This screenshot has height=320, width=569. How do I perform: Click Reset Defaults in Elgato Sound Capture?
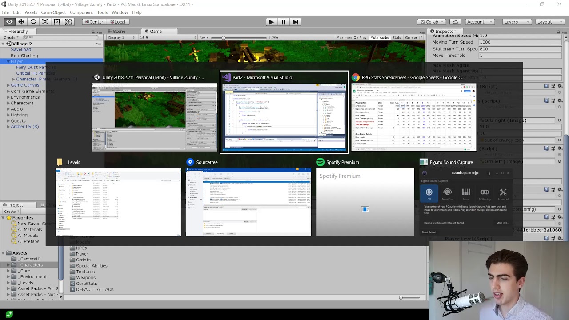point(429,232)
